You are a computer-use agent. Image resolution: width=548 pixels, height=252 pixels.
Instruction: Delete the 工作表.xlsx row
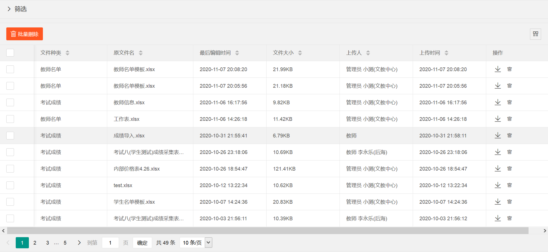(x=509, y=119)
